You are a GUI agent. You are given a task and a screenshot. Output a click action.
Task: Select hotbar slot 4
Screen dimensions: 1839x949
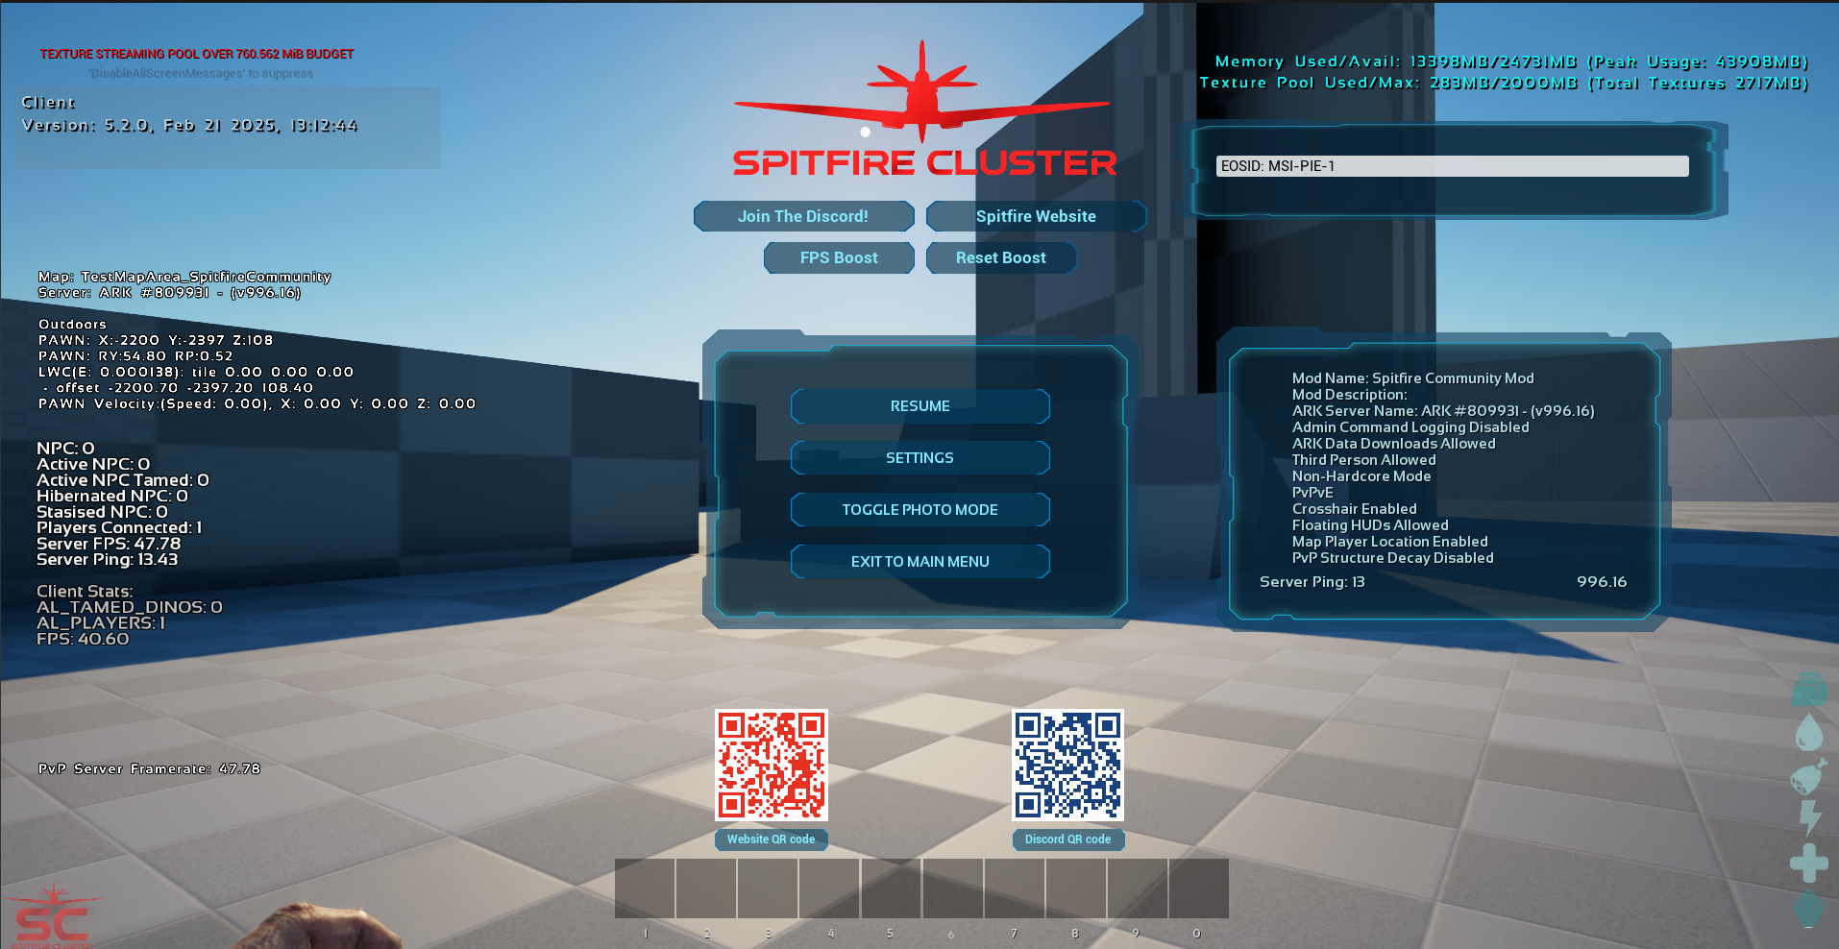(829, 888)
